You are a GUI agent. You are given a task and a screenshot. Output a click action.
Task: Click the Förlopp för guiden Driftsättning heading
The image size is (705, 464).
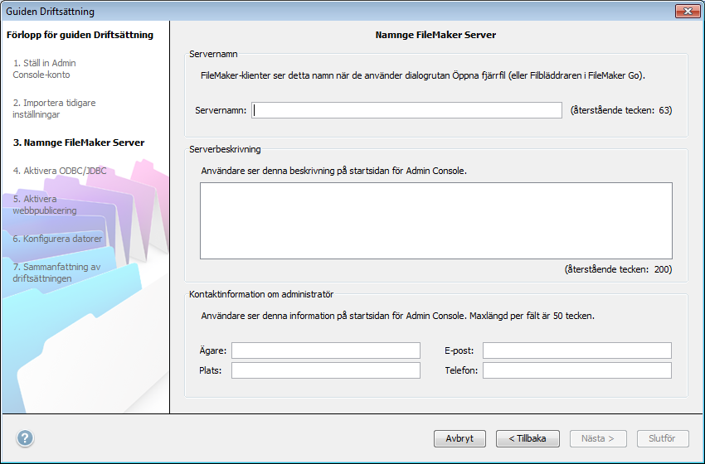(x=80, y=35)
